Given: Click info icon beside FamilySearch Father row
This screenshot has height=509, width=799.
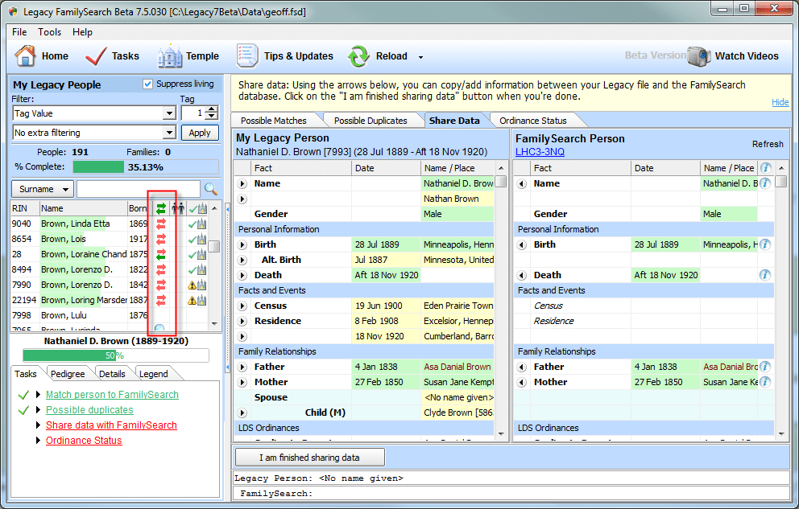Looking at the screenshot, I should [x=765, y=367].
